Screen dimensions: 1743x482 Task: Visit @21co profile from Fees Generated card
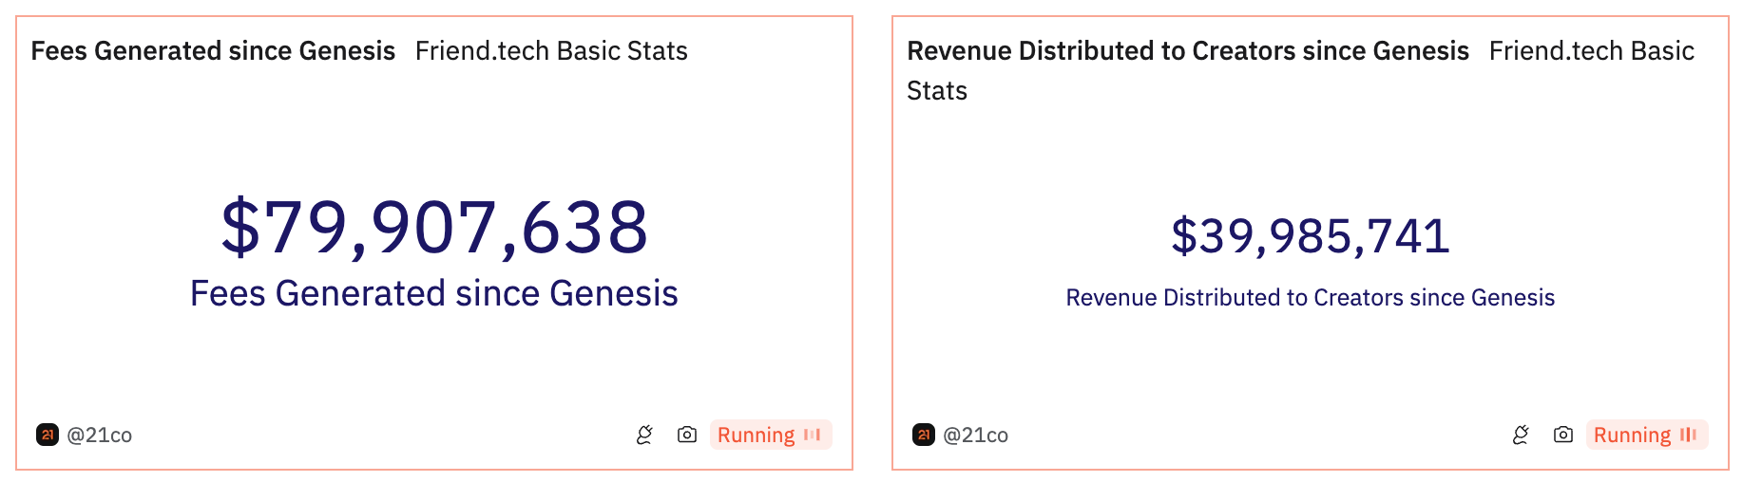click(100, 436)
